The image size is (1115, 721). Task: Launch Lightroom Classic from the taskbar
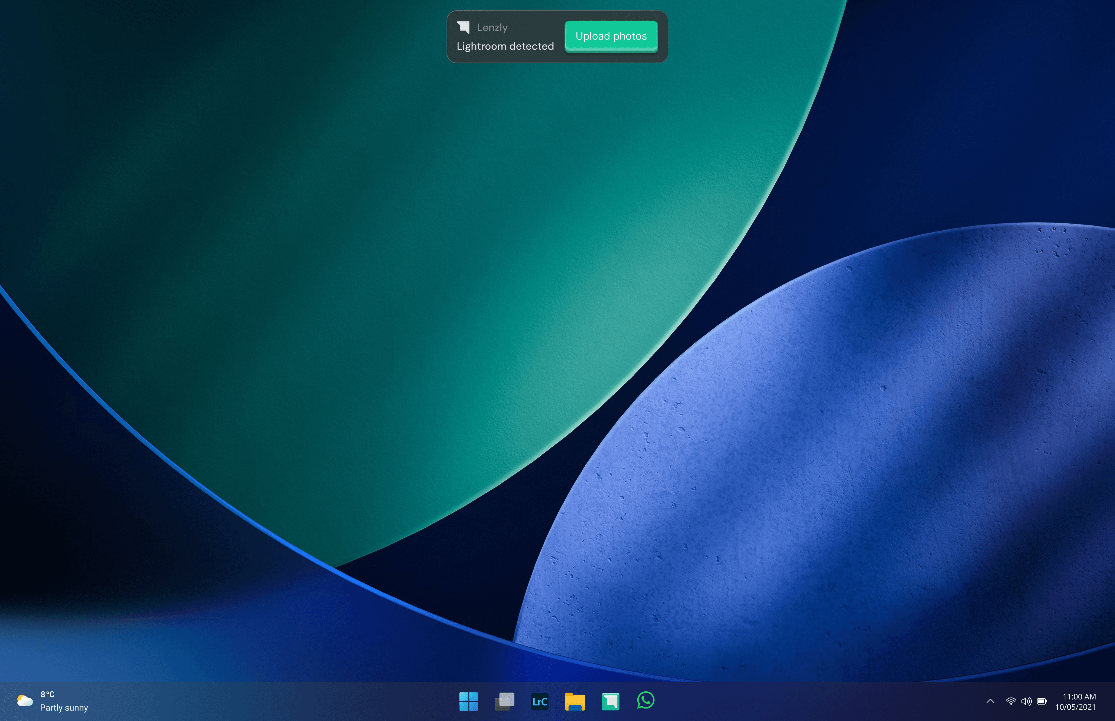pyautogui.click(x=539, y=701)
